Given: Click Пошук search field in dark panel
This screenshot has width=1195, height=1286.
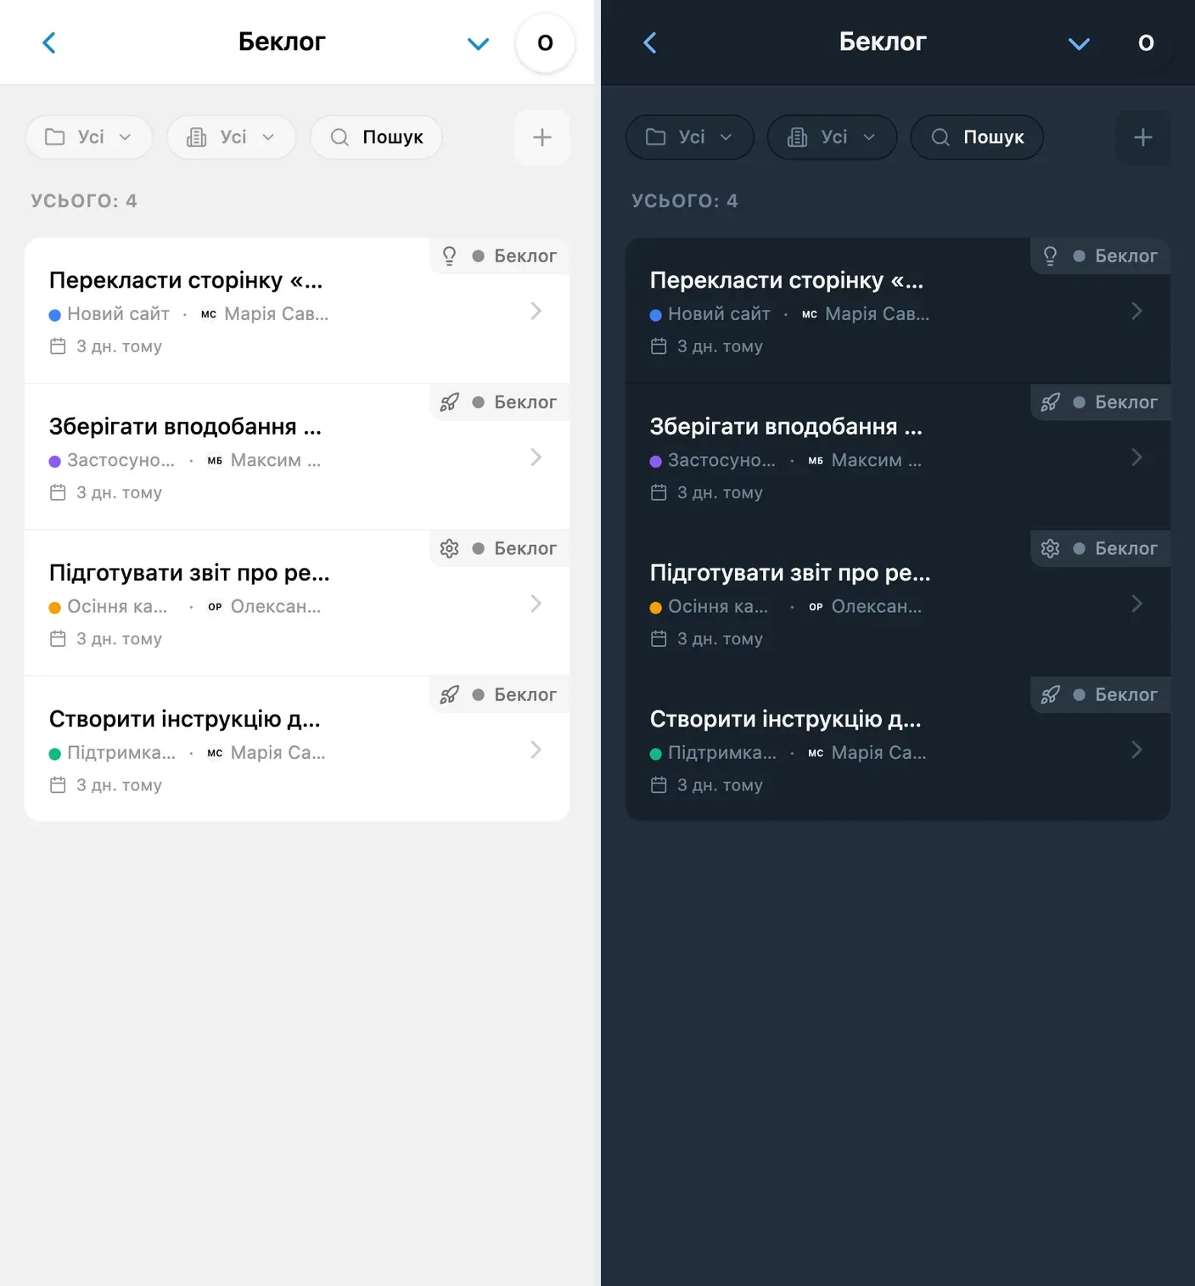Looking at the screenshot, I should coord(977,138).
